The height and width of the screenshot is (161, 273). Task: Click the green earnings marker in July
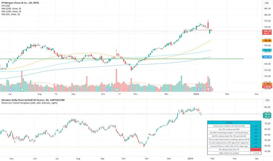click(22, 90)
